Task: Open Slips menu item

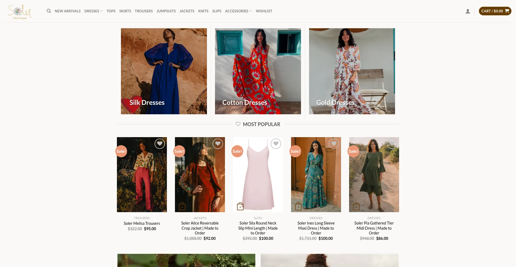Action: pyautogui.click(x=217, y=11)
